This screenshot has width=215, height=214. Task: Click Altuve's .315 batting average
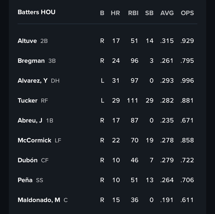167,41
